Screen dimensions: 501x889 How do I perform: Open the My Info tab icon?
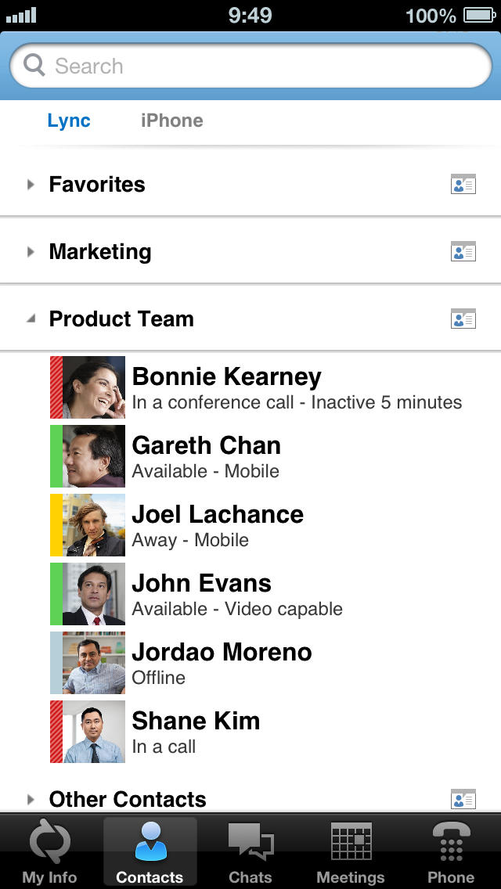click(49, 844)
